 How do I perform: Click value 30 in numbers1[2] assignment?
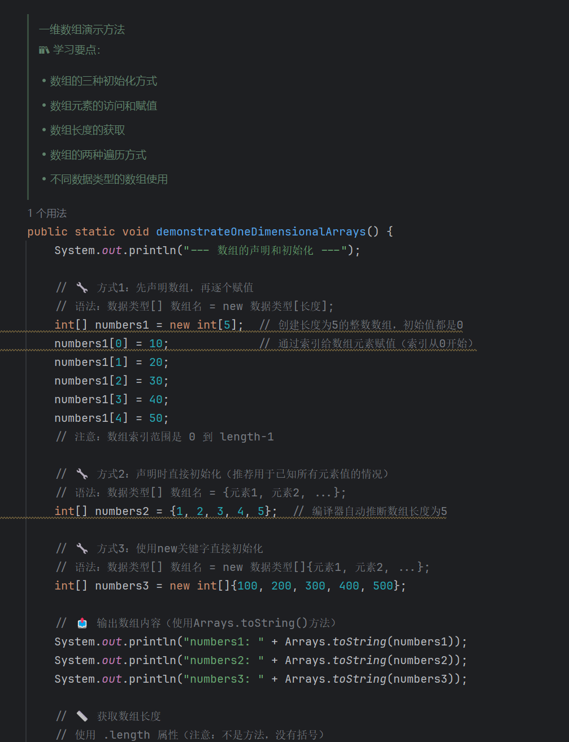[156, 381]
